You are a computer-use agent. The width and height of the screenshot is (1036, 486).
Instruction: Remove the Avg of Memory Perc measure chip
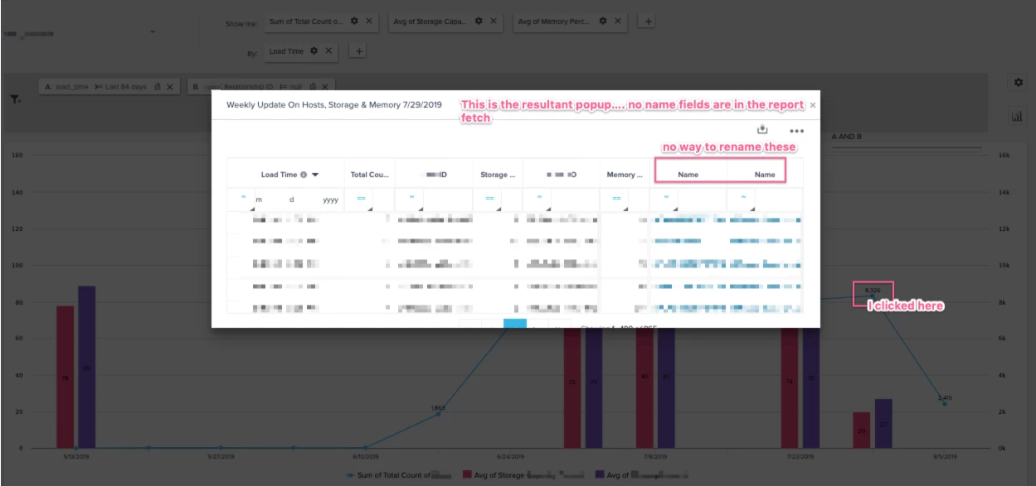(618, 21)
